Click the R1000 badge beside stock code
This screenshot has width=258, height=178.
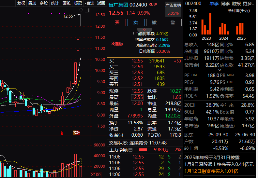click(x=153, y=5)
